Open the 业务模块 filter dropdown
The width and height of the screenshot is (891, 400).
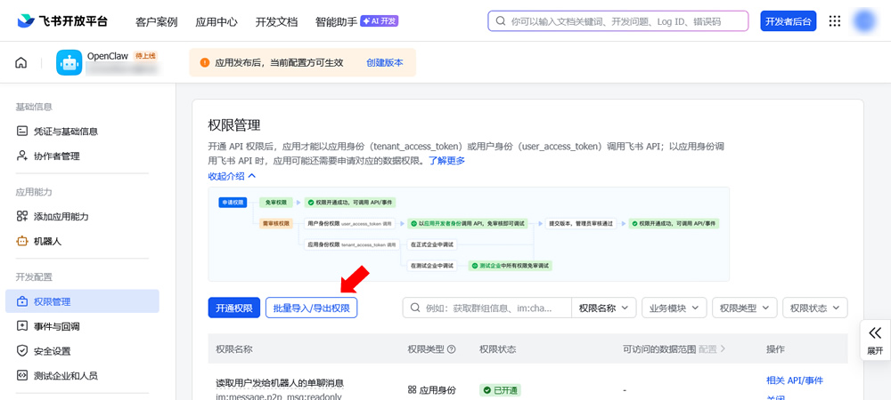coord(674,308)
